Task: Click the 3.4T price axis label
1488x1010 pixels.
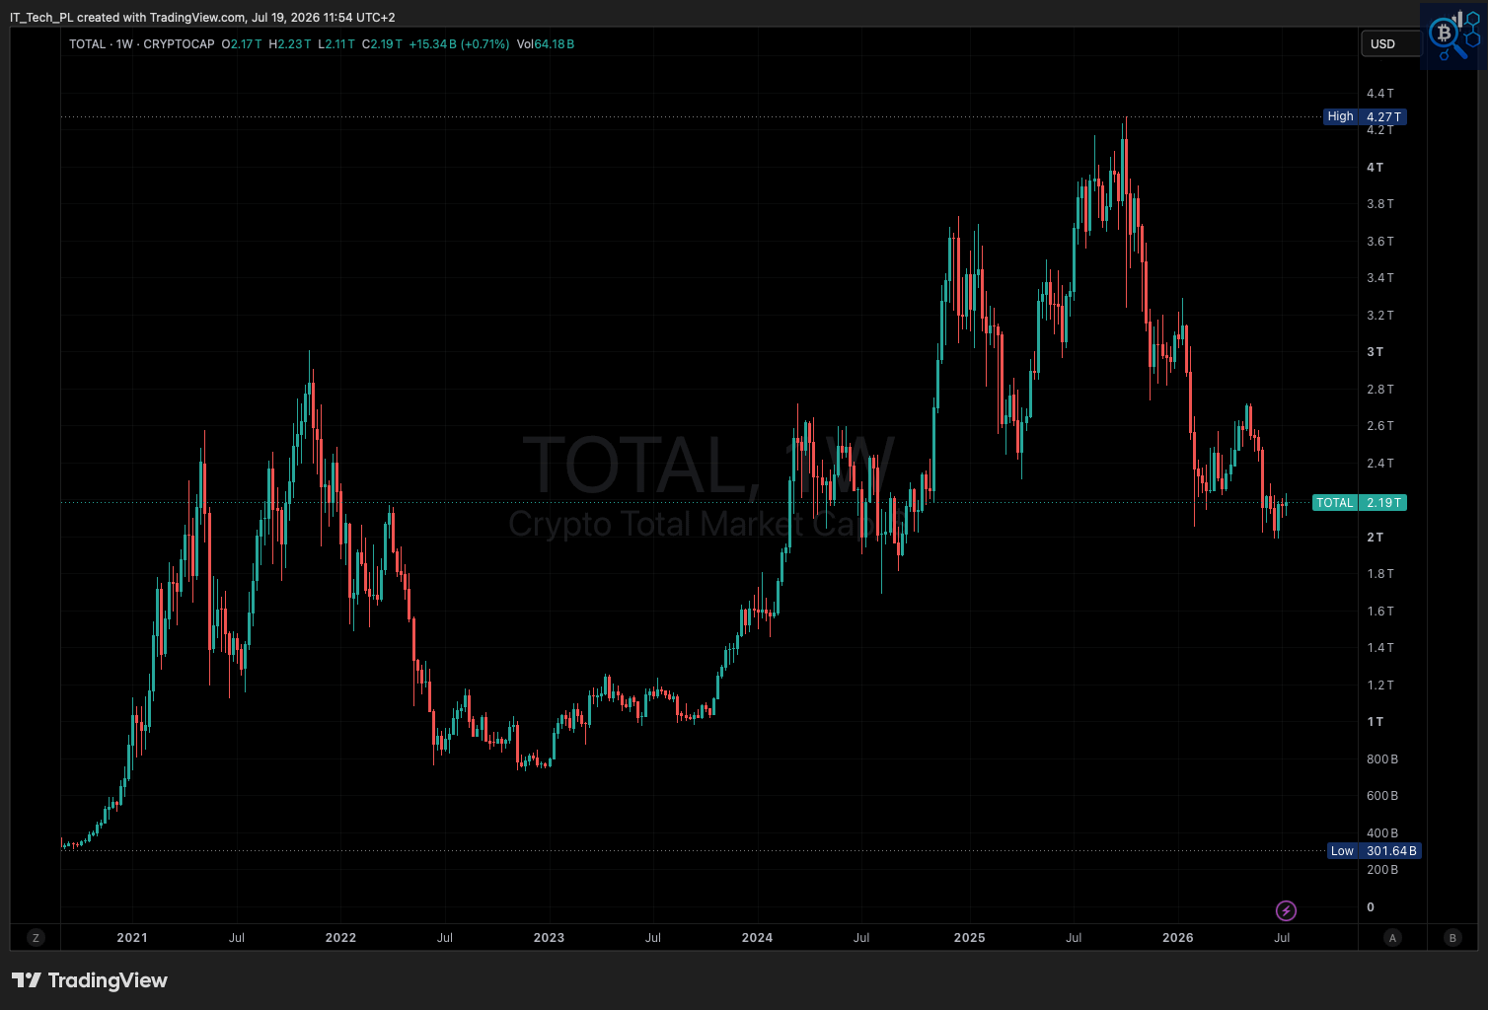Action: pyautogui.click(x=1380, y=278)
